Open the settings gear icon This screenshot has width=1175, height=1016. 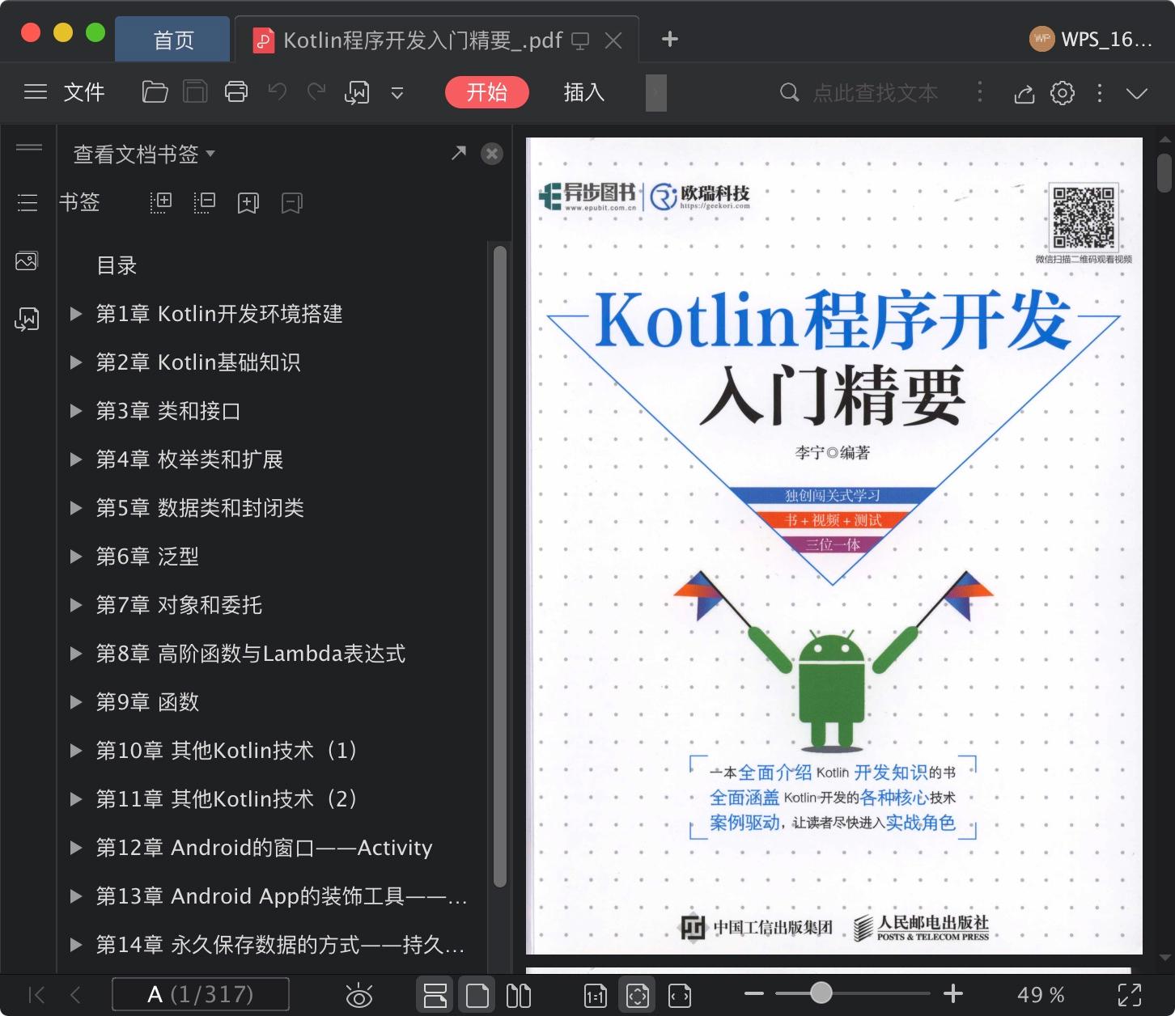[1063, 93]
